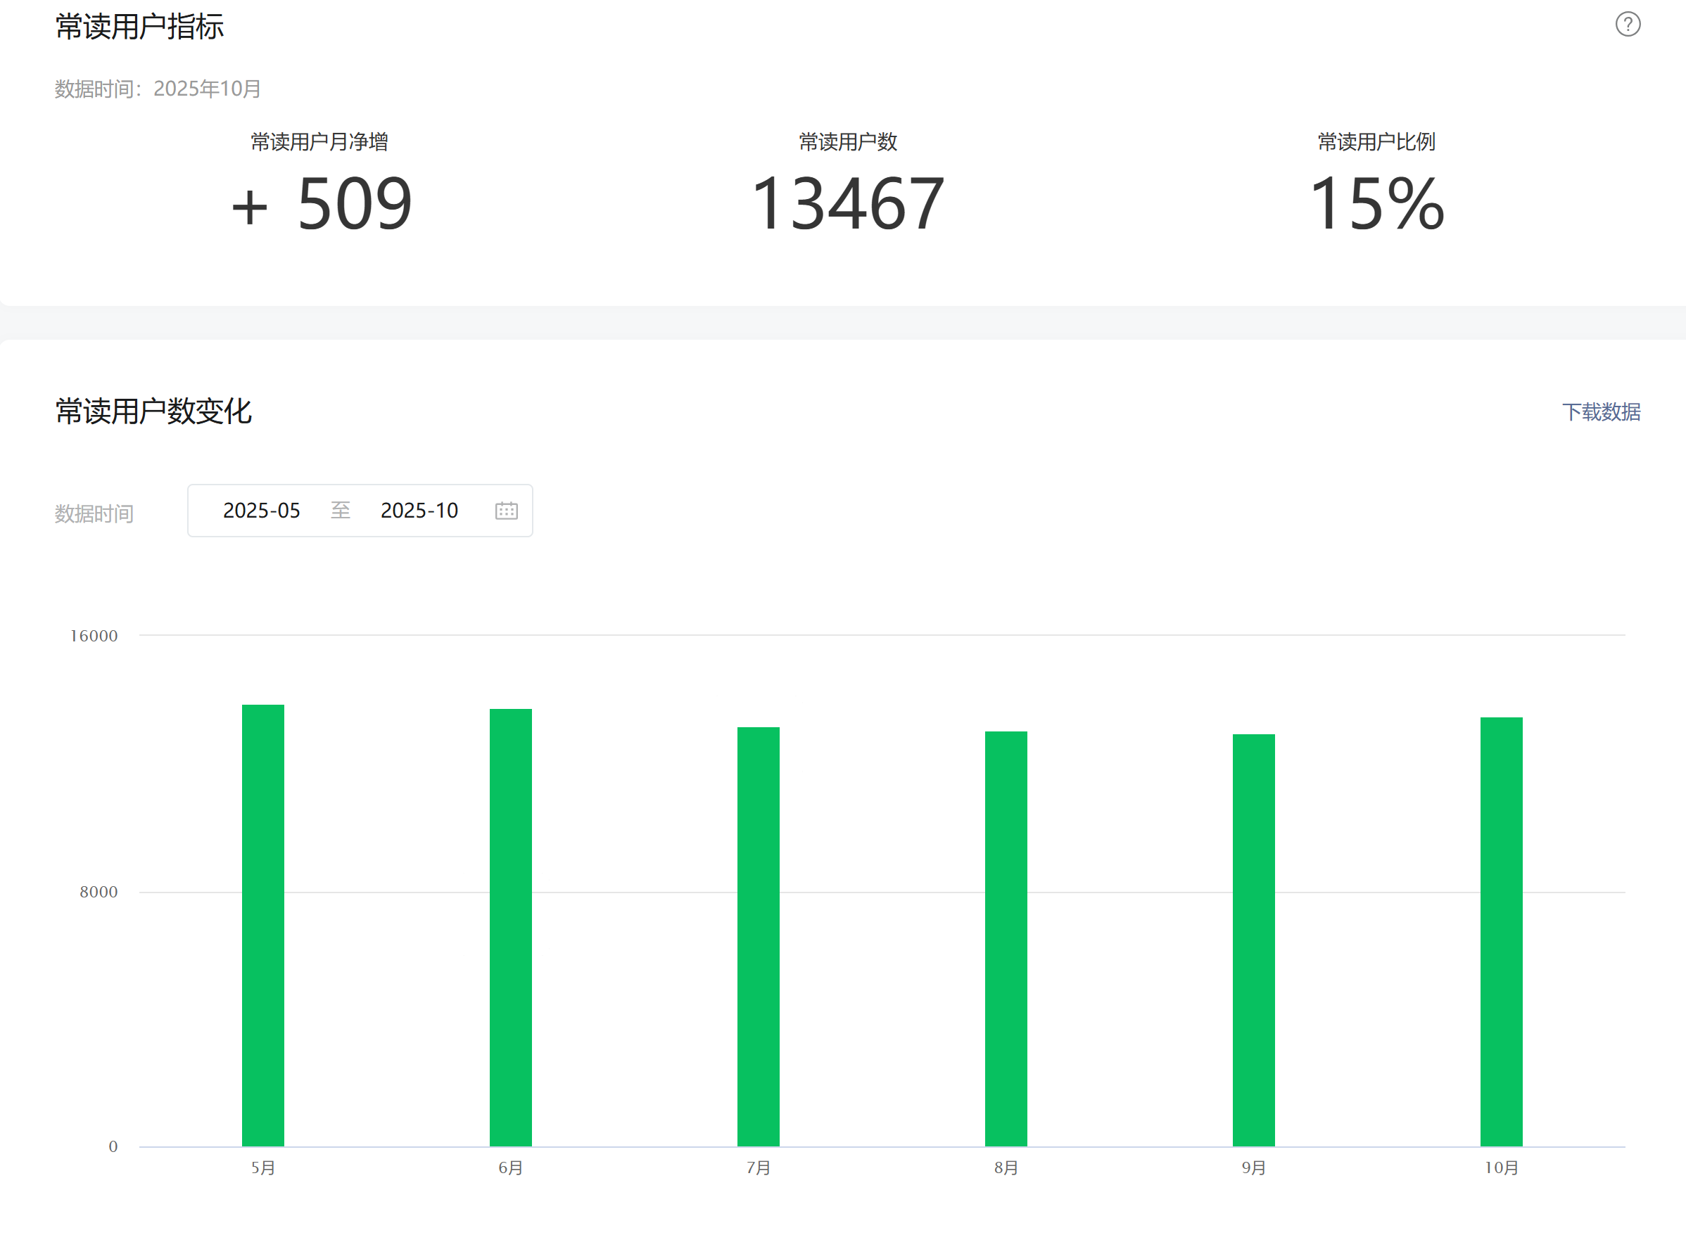This screenshot has width=1686, height=1235.
Task: Click the 16000 y-axis label
Action: coord(94,636)
